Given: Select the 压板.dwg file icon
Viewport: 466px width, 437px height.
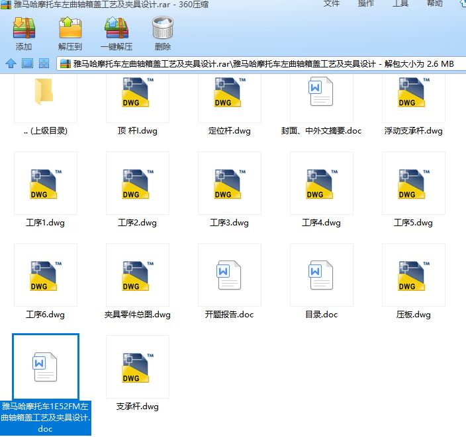Looking at the screenshot, I should (413, 276).
